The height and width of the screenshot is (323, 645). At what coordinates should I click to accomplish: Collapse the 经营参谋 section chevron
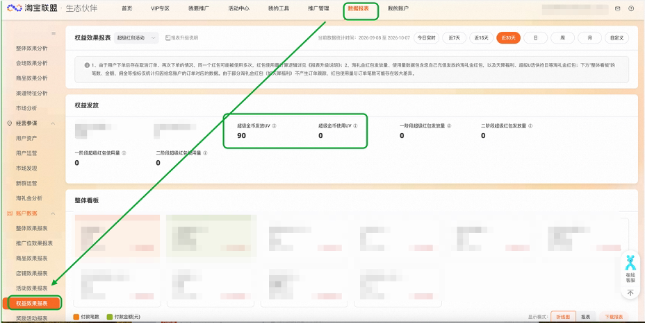click(53, 123)
